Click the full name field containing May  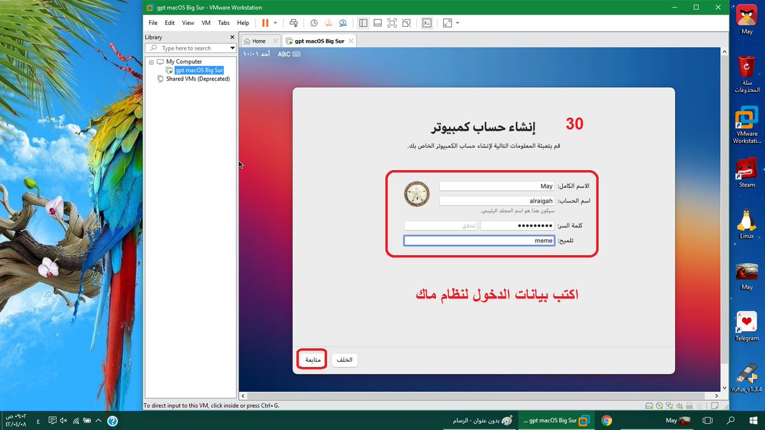[497, 186]
